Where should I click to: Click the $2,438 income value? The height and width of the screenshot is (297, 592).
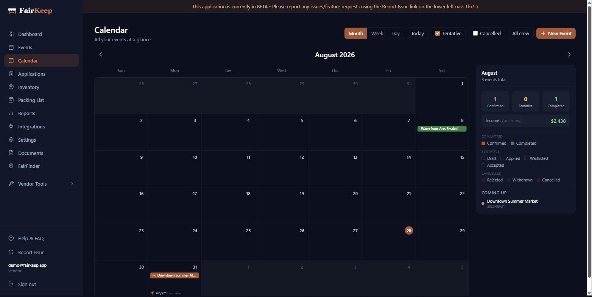[558, 121]
